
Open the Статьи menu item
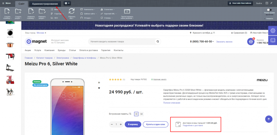coord(72,50)
